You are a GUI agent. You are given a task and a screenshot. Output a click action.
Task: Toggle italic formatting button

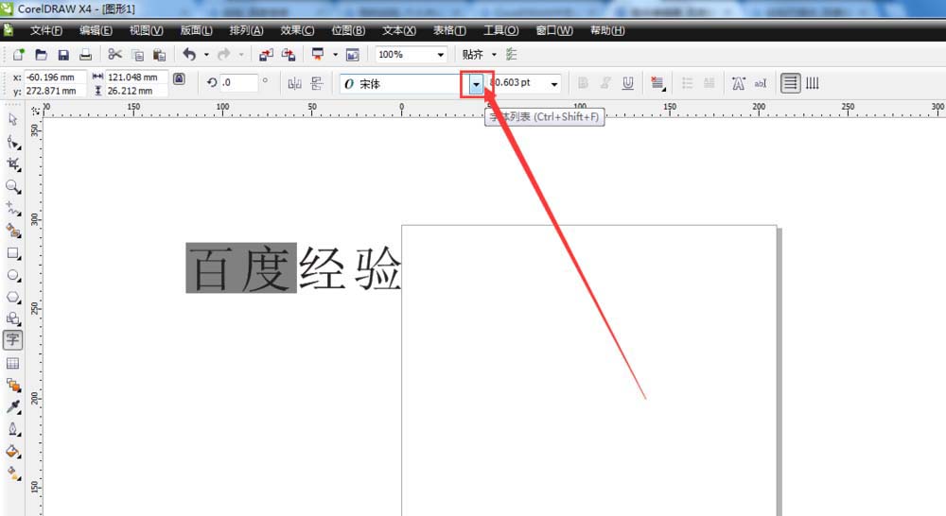click(605, 83)
